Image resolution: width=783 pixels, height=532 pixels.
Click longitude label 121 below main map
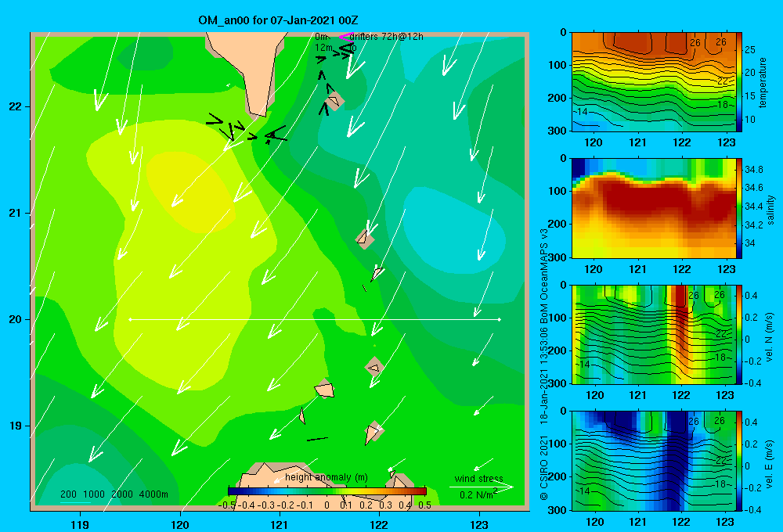280,524
